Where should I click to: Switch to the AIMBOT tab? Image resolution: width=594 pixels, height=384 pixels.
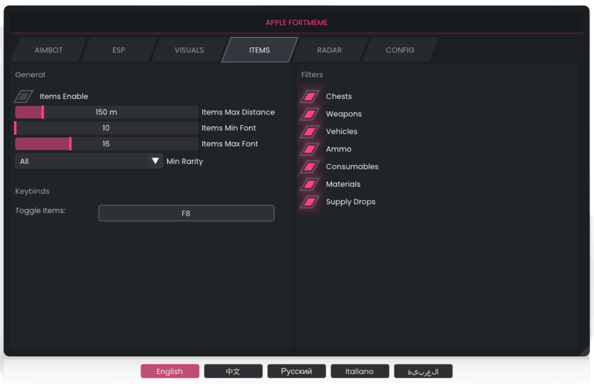(48, 50)
